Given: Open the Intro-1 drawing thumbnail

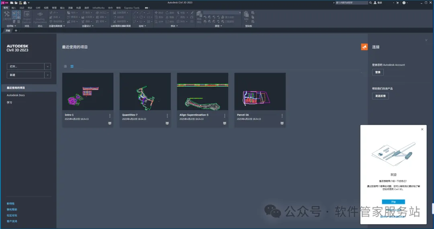Looking at the screenshot, I should [x=88, y=91].
